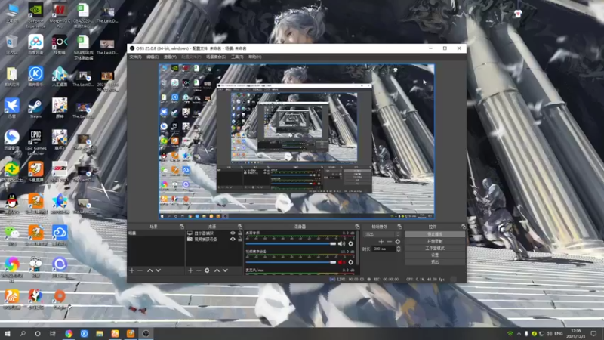Screen dimensions: 604x340
Task: Adjust the Desktop Audio volume slider
Action: (x=291, y=243)
